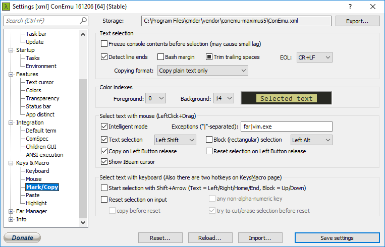Open the Paste settings page
The height and width of the screenshot is (247, 385).
point(33,196)
